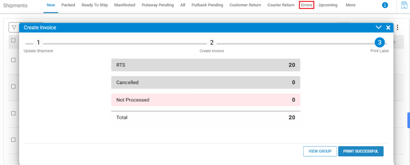Open the Ready To Ship tab
Screen dimensions: 410x165
(94, 5)
